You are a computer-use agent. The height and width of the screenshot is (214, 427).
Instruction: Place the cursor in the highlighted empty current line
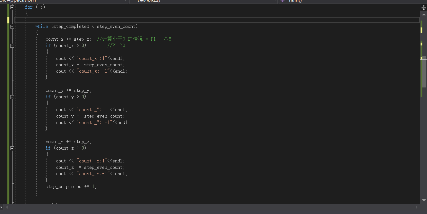[217, 20]
